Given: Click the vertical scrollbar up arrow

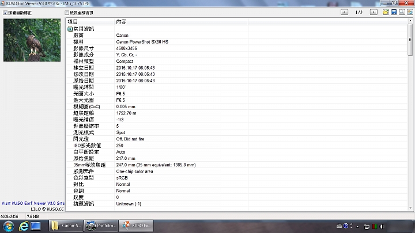Looking at the screenshot, I should (x=410, y=21).
